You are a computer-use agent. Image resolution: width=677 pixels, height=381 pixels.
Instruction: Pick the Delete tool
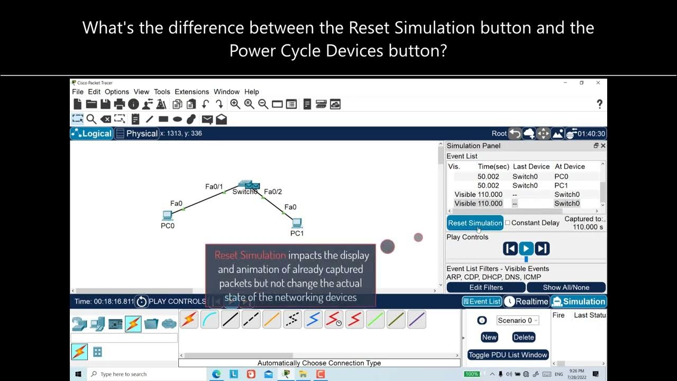coord(106,119)
